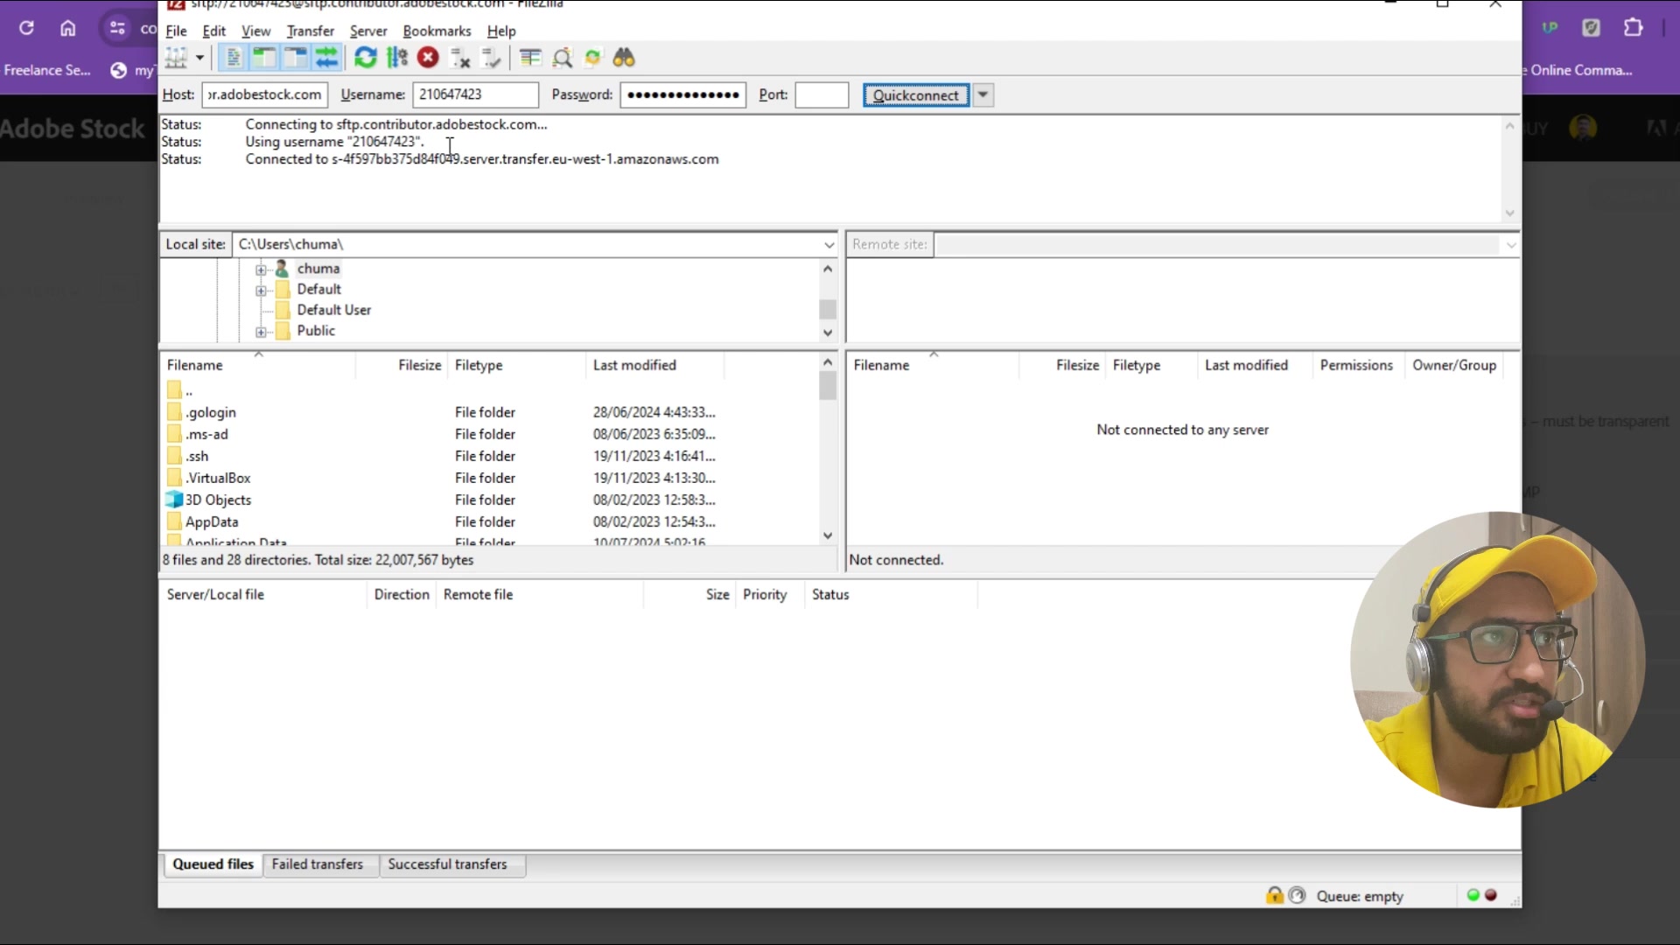Open the Transfer menu
Viewport: 1680px width, 945px height.
(311, 31)
